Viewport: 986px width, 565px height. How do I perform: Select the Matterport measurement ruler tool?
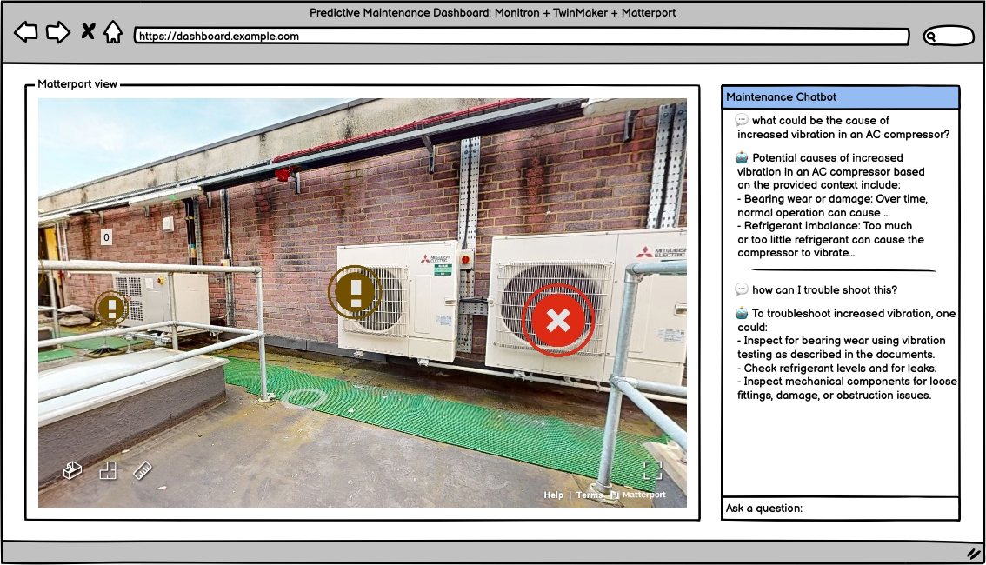point(143,470)
